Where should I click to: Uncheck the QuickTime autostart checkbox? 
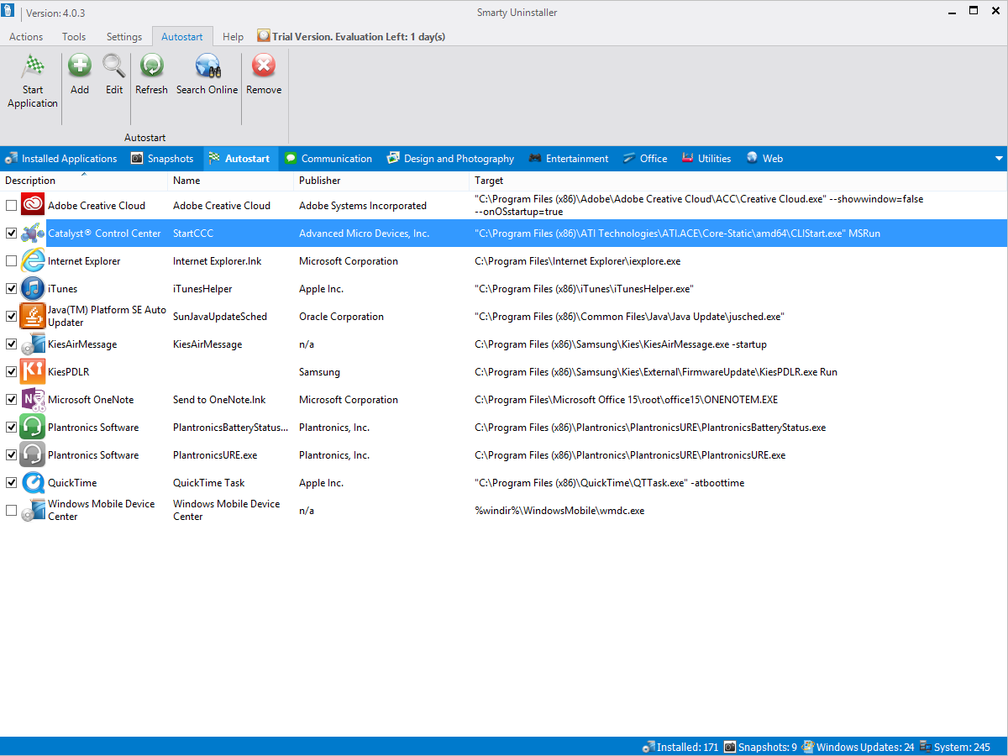coord(11,483)
